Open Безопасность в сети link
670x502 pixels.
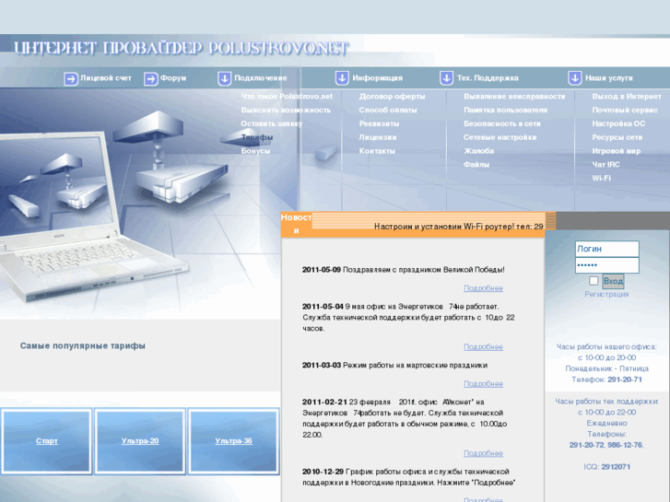click(x=502, y=124)
